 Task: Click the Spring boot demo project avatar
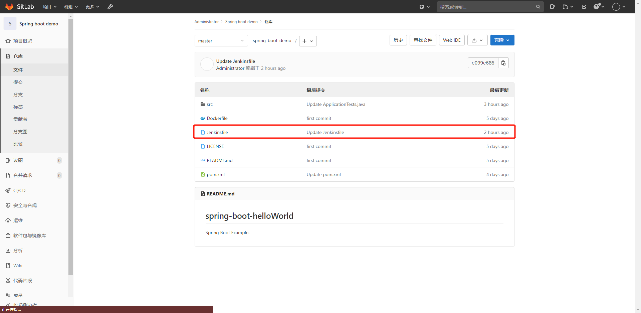pyautogui.click(x=10, y=24)
